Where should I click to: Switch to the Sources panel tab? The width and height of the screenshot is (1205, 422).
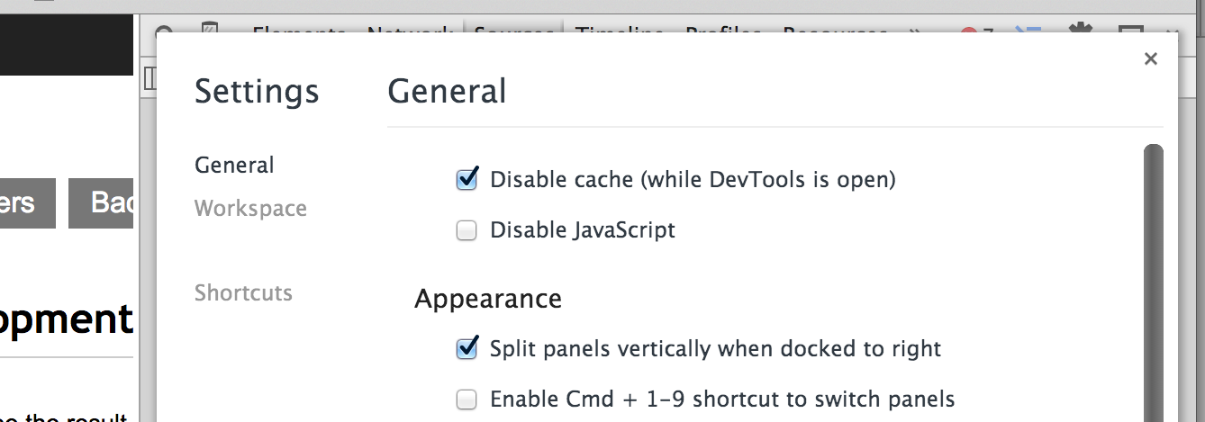tap(514, 31)
